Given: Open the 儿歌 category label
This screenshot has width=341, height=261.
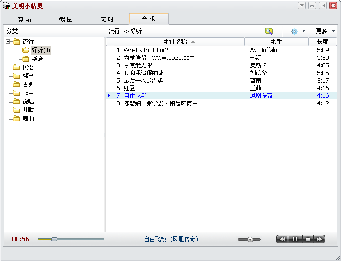Looking at the screenshot, I should tap(28, 110).
